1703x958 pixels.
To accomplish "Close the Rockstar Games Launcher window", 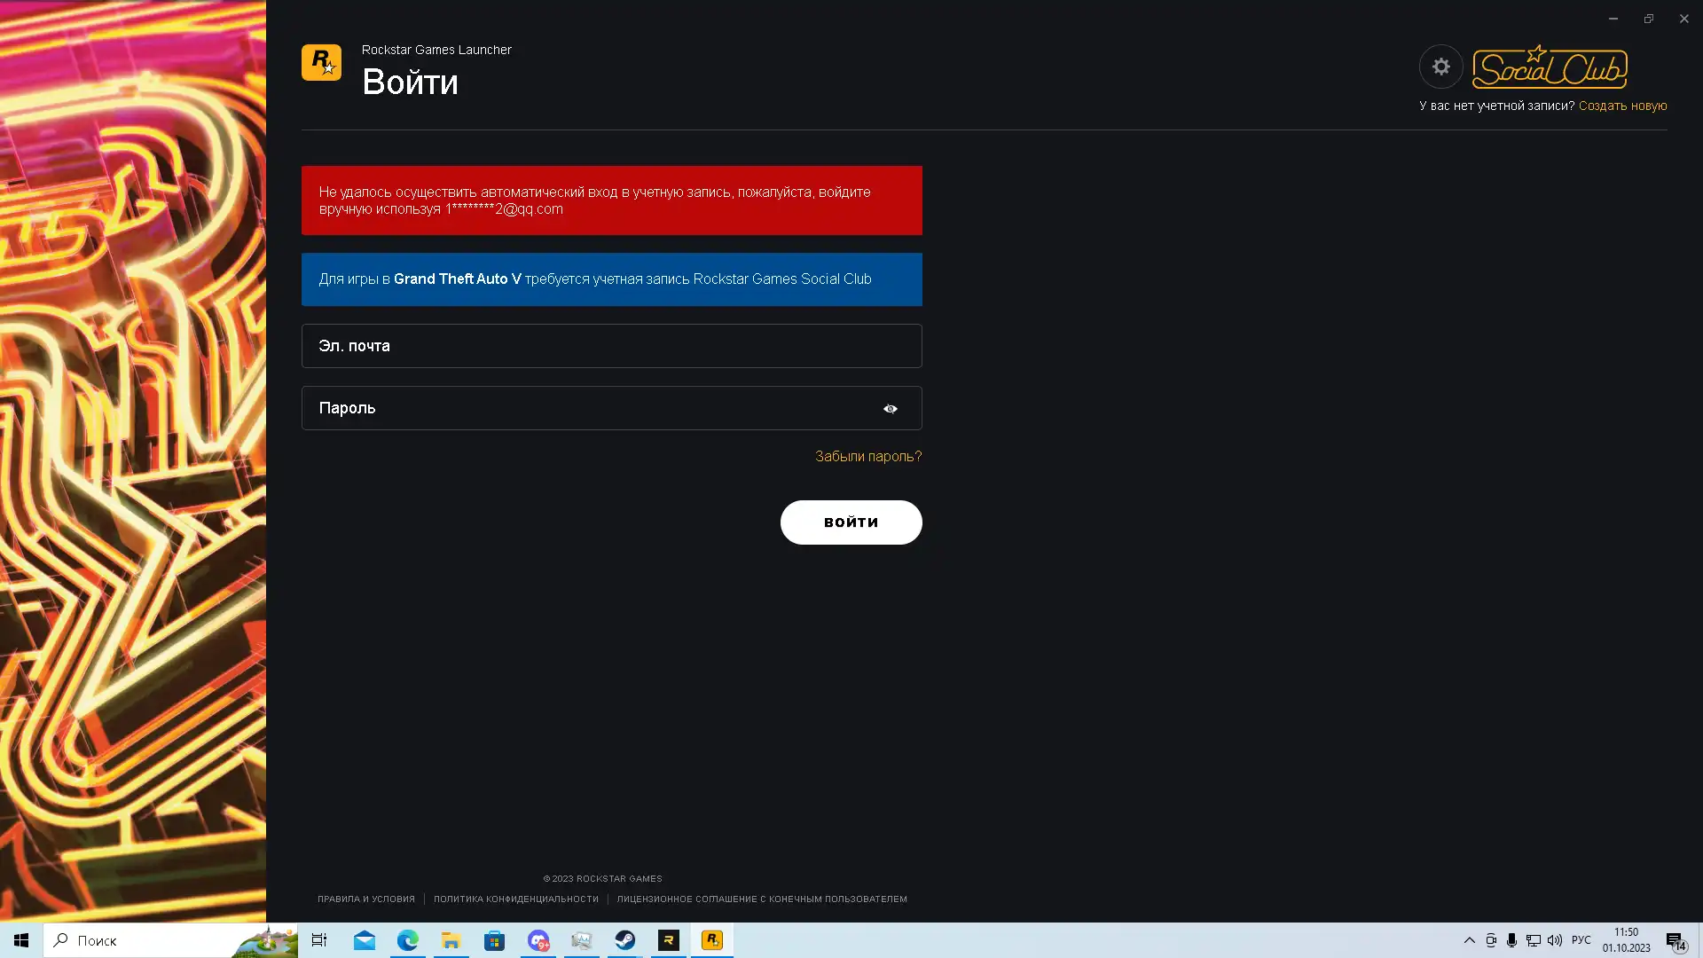I will click(x=1684, y=19).
